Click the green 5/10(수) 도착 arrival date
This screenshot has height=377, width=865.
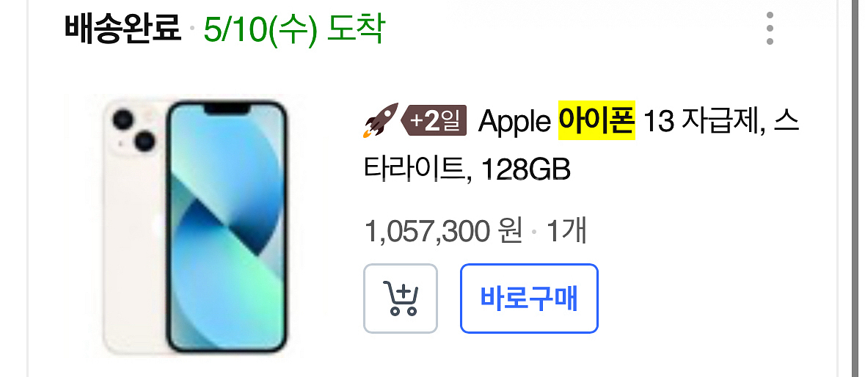point(293,29)
